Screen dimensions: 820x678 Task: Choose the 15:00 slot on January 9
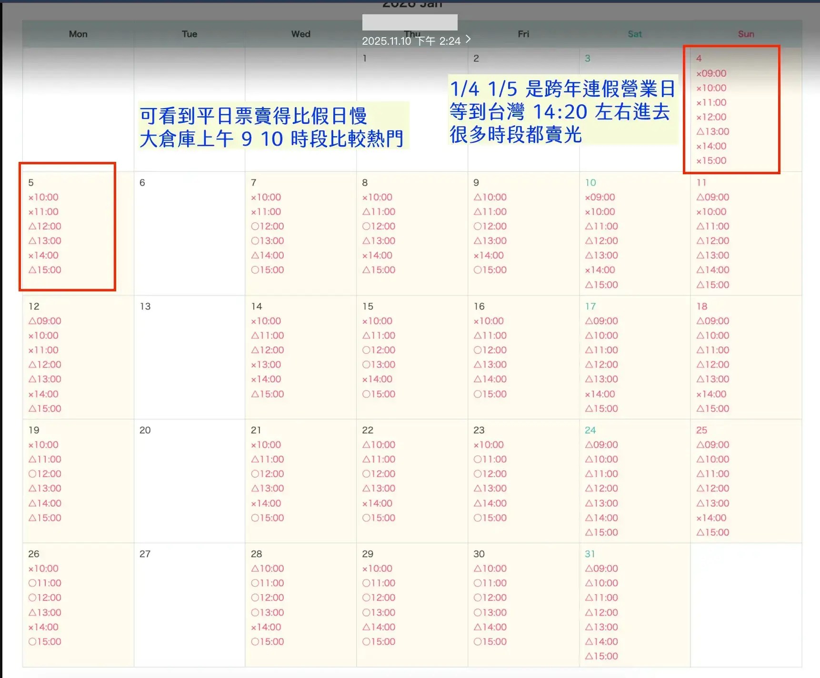pyautogui.click(x=490, y=270)
